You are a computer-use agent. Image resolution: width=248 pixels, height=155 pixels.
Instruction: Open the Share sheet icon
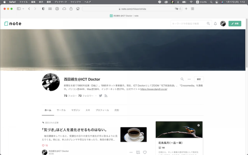click(x=71, y=9)
